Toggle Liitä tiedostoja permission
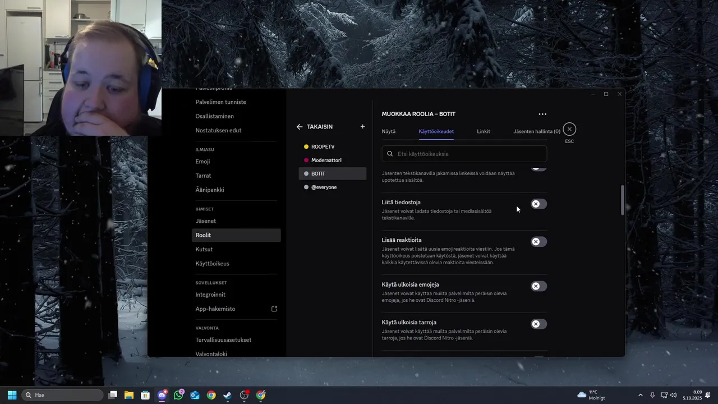 click(x=538, y=204)
